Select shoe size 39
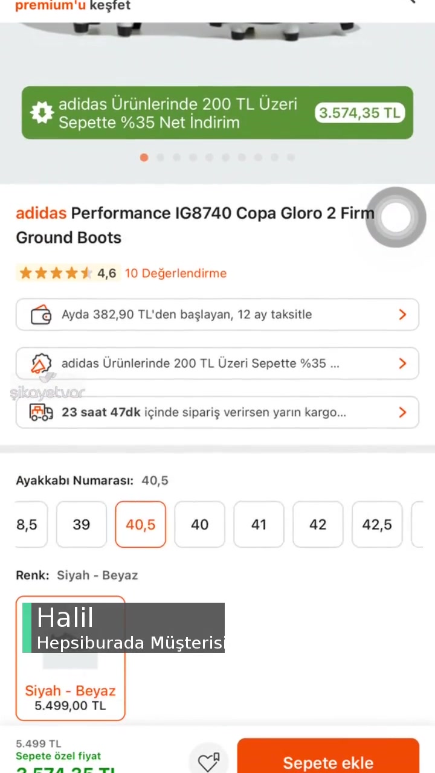 [x=82, y=524]
